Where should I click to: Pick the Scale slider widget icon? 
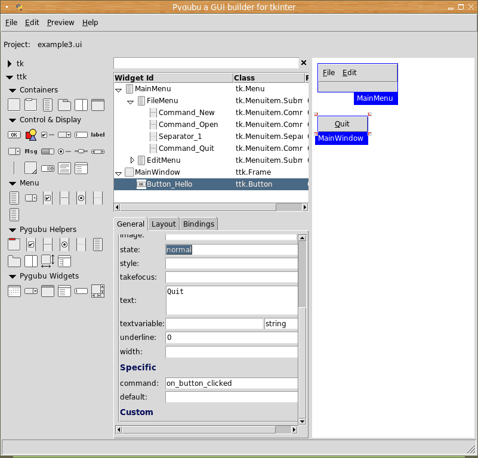point(81,151)
